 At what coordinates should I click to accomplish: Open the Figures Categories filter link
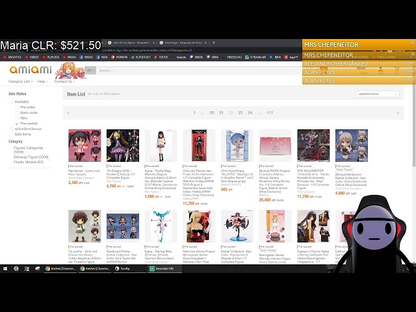coord(28,150)
